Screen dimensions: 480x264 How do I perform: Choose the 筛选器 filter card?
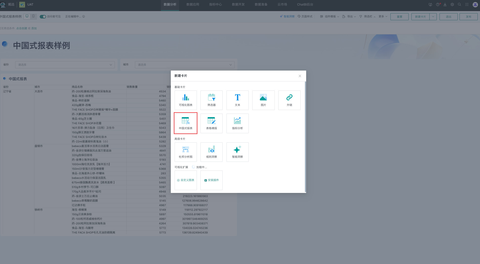pyautogui.click(x=211, y=100)
